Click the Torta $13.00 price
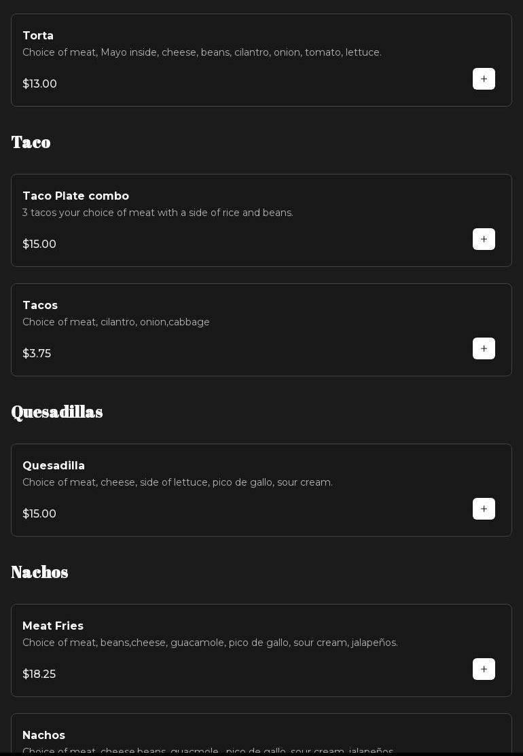Image resolution: width=523 pixels, height=756 pixels. pos(39,84)
